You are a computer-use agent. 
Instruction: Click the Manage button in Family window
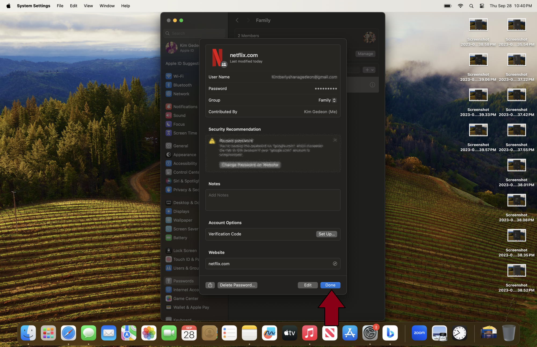point(365,54)
